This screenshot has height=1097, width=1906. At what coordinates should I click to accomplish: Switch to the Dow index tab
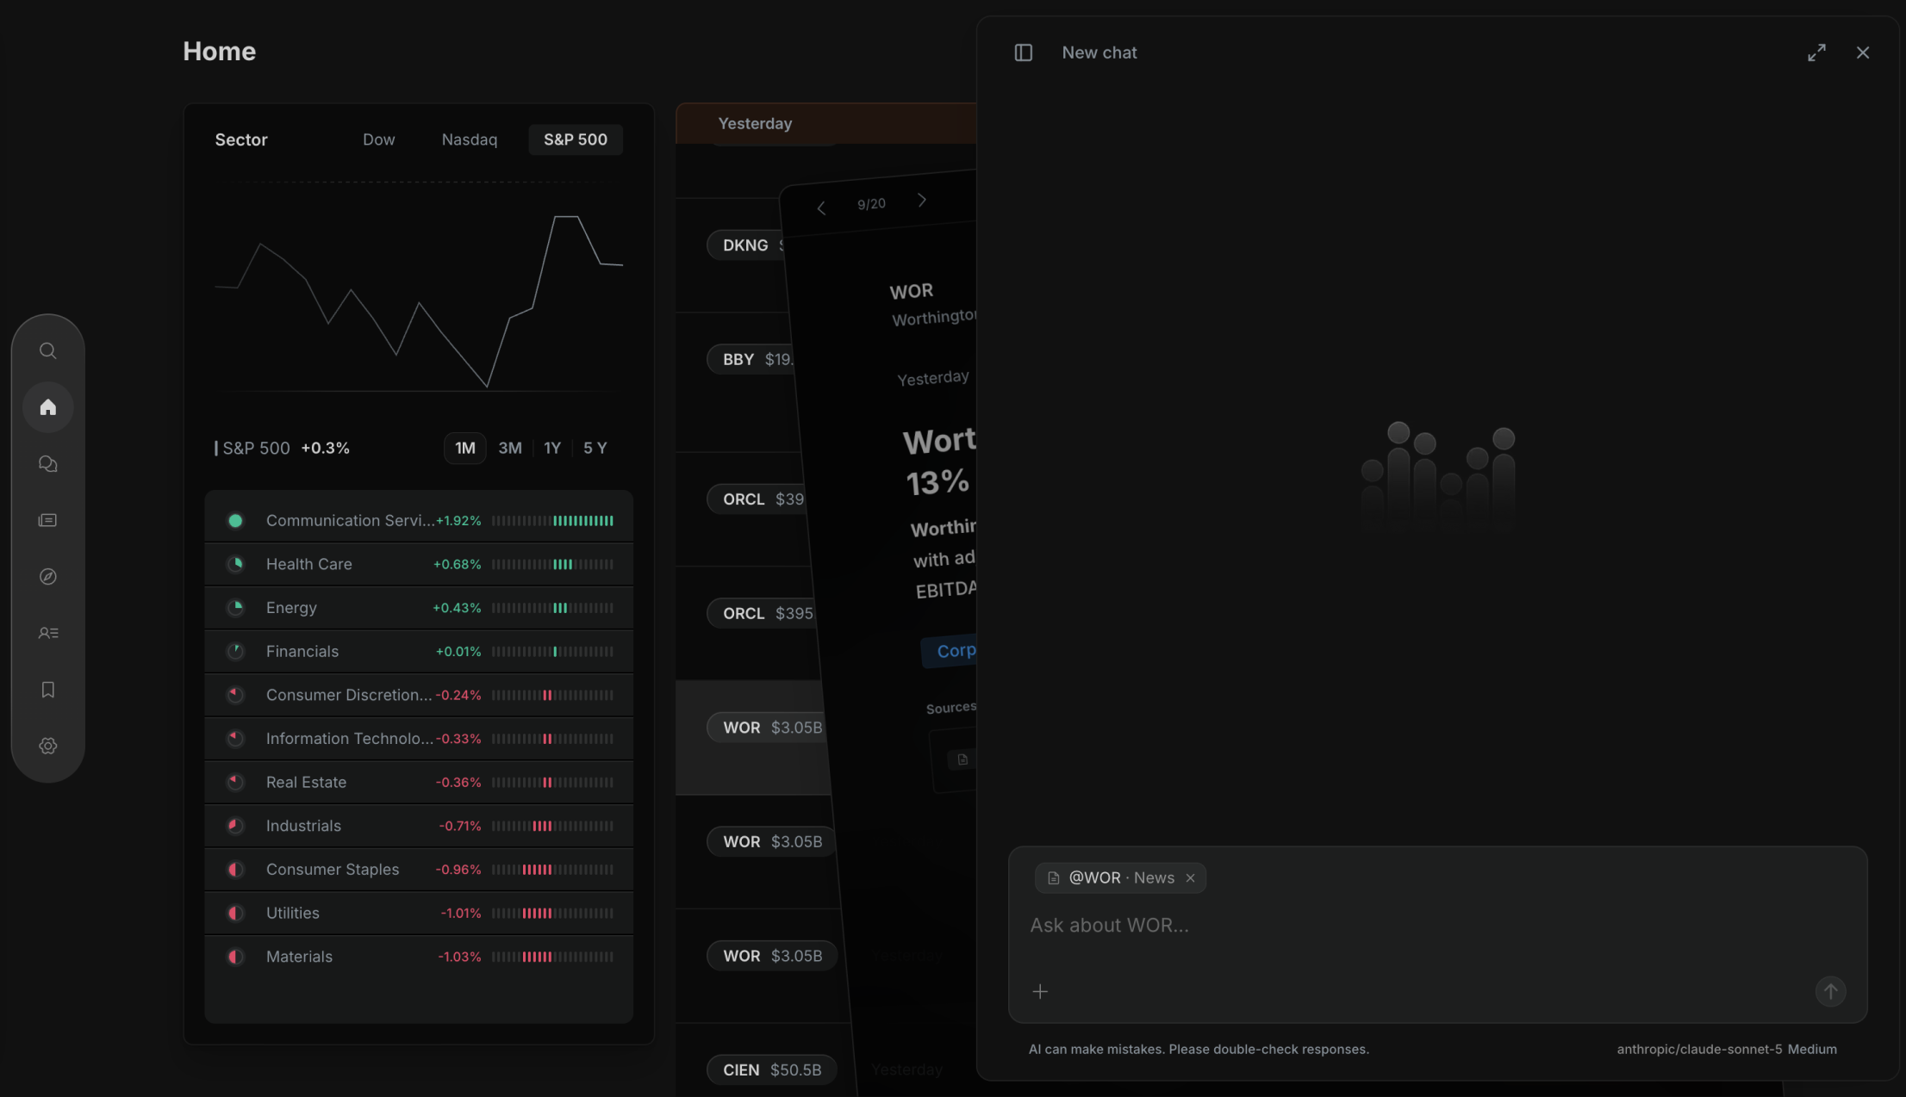(x=379, y=139)
